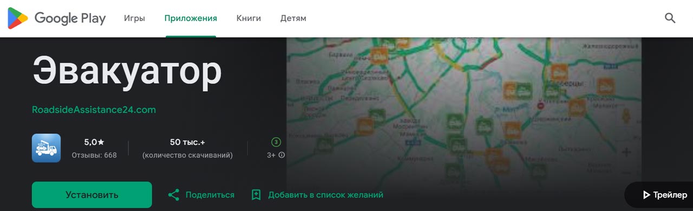Click the map screenshot background image
693x211 pixels.
463,113
